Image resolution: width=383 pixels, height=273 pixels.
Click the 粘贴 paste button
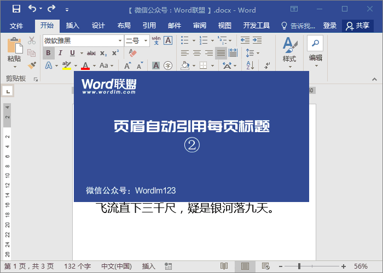point(14,52)
